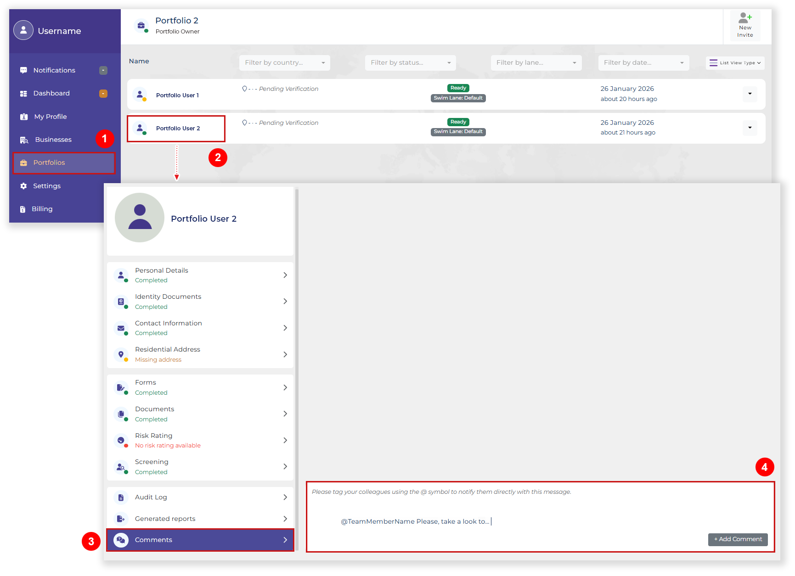Open the Comments section tab
The height and width of the screenshot is (576, 795).
point(200,540)
